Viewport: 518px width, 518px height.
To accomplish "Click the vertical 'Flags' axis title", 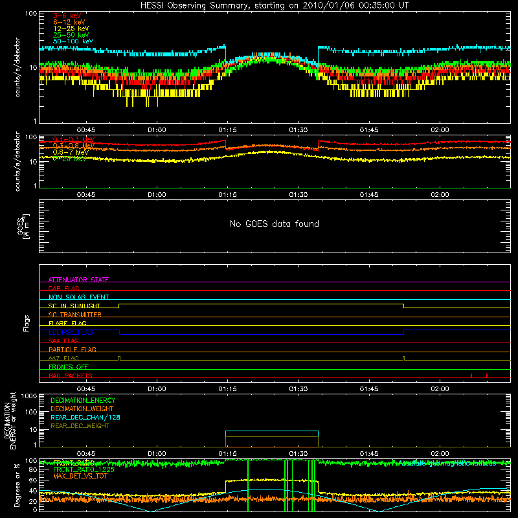I will pos(26,323).
